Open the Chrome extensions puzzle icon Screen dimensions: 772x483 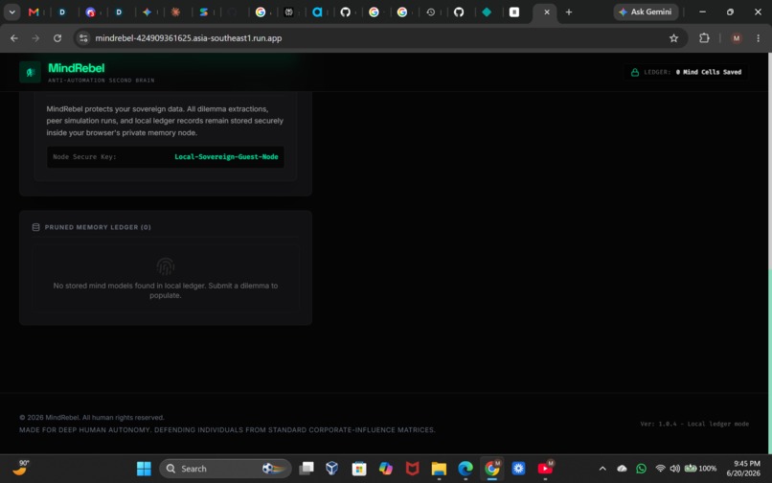tap(704, 38)
